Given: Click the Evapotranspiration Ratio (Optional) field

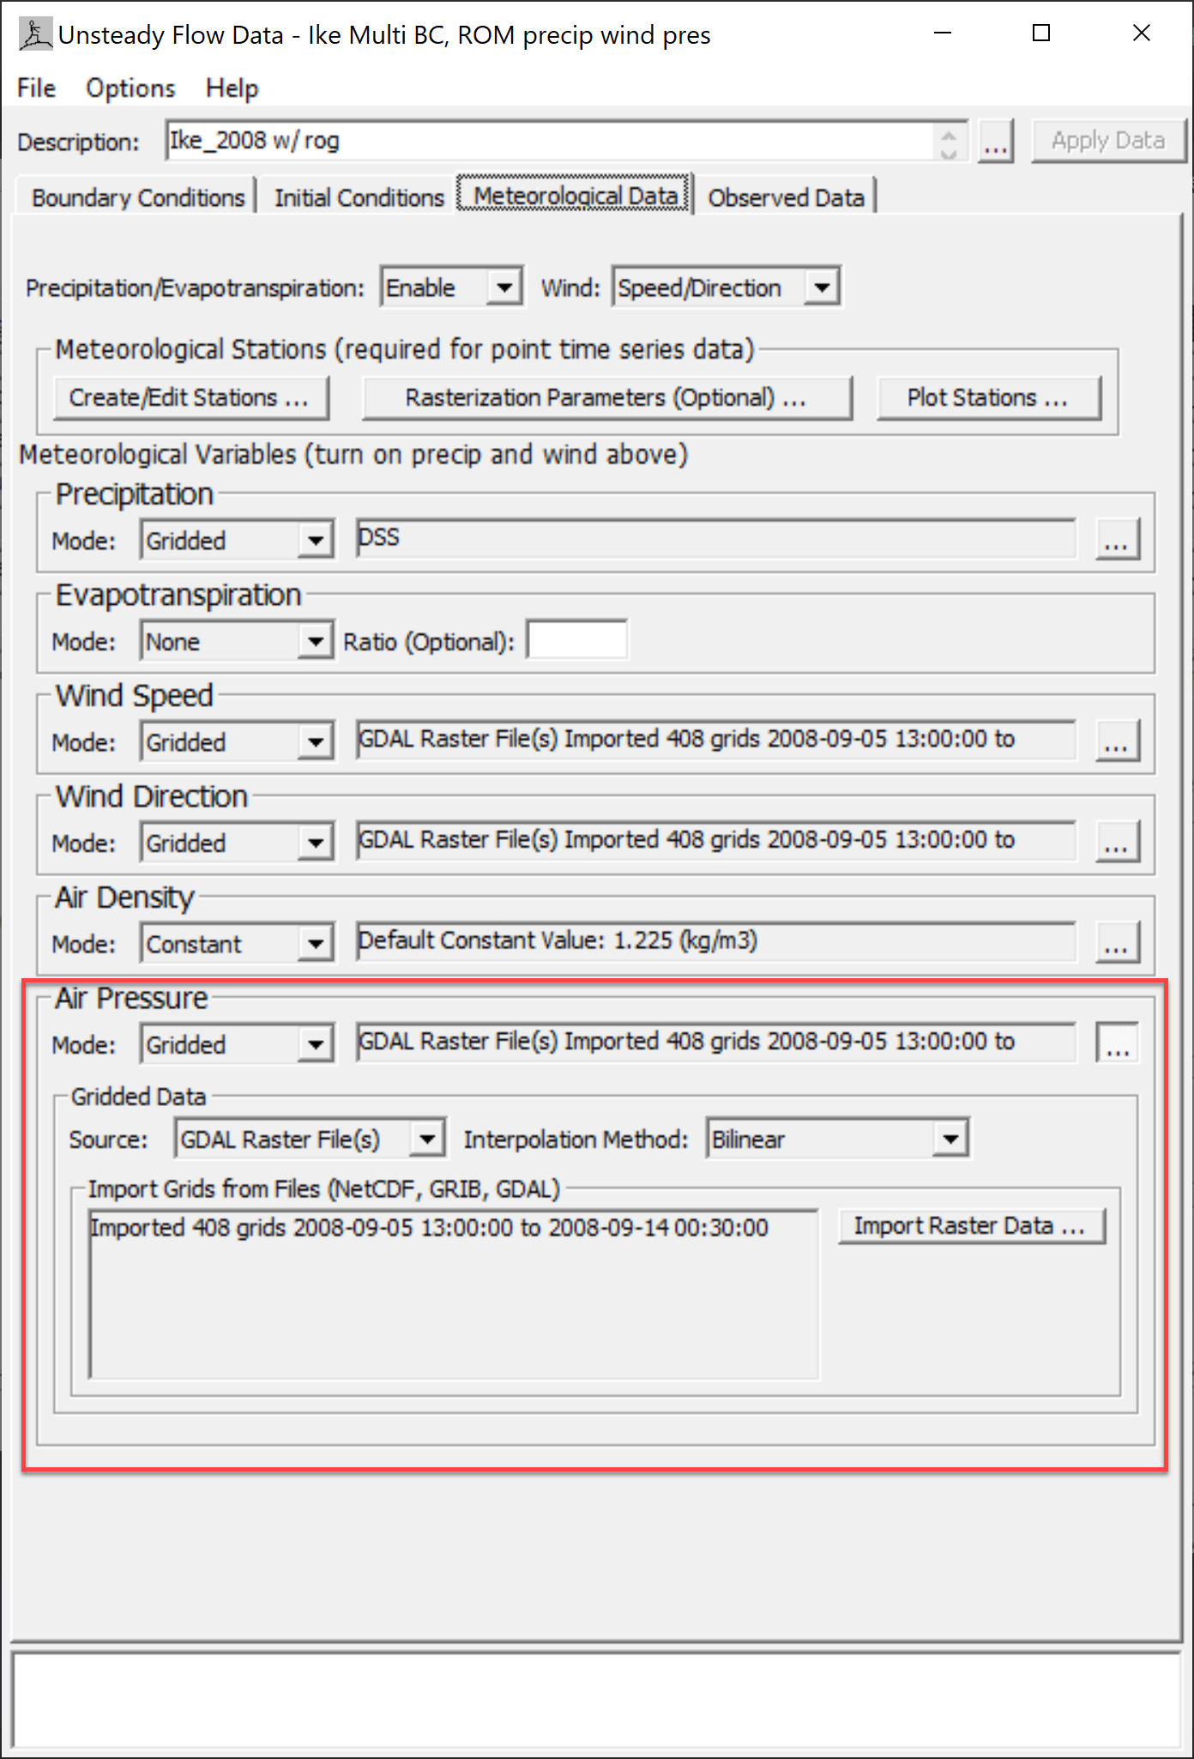Looking at the screenshot, I should coord(577,640).
